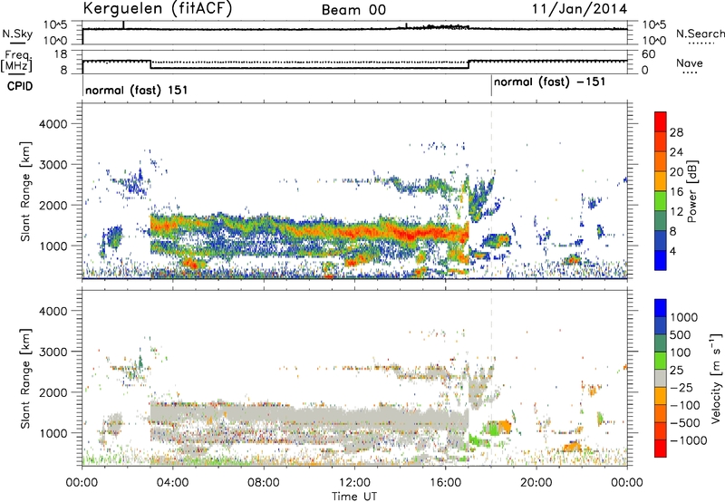This screenshot has height=502, width=725.
Task: Click the '08:00' time axis tick label
Action: [264, 483]
